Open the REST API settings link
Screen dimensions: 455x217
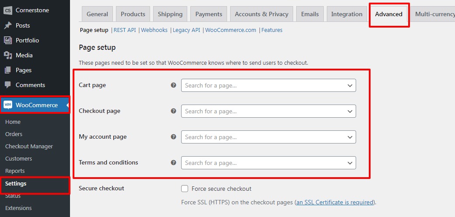tap(125, 30)
